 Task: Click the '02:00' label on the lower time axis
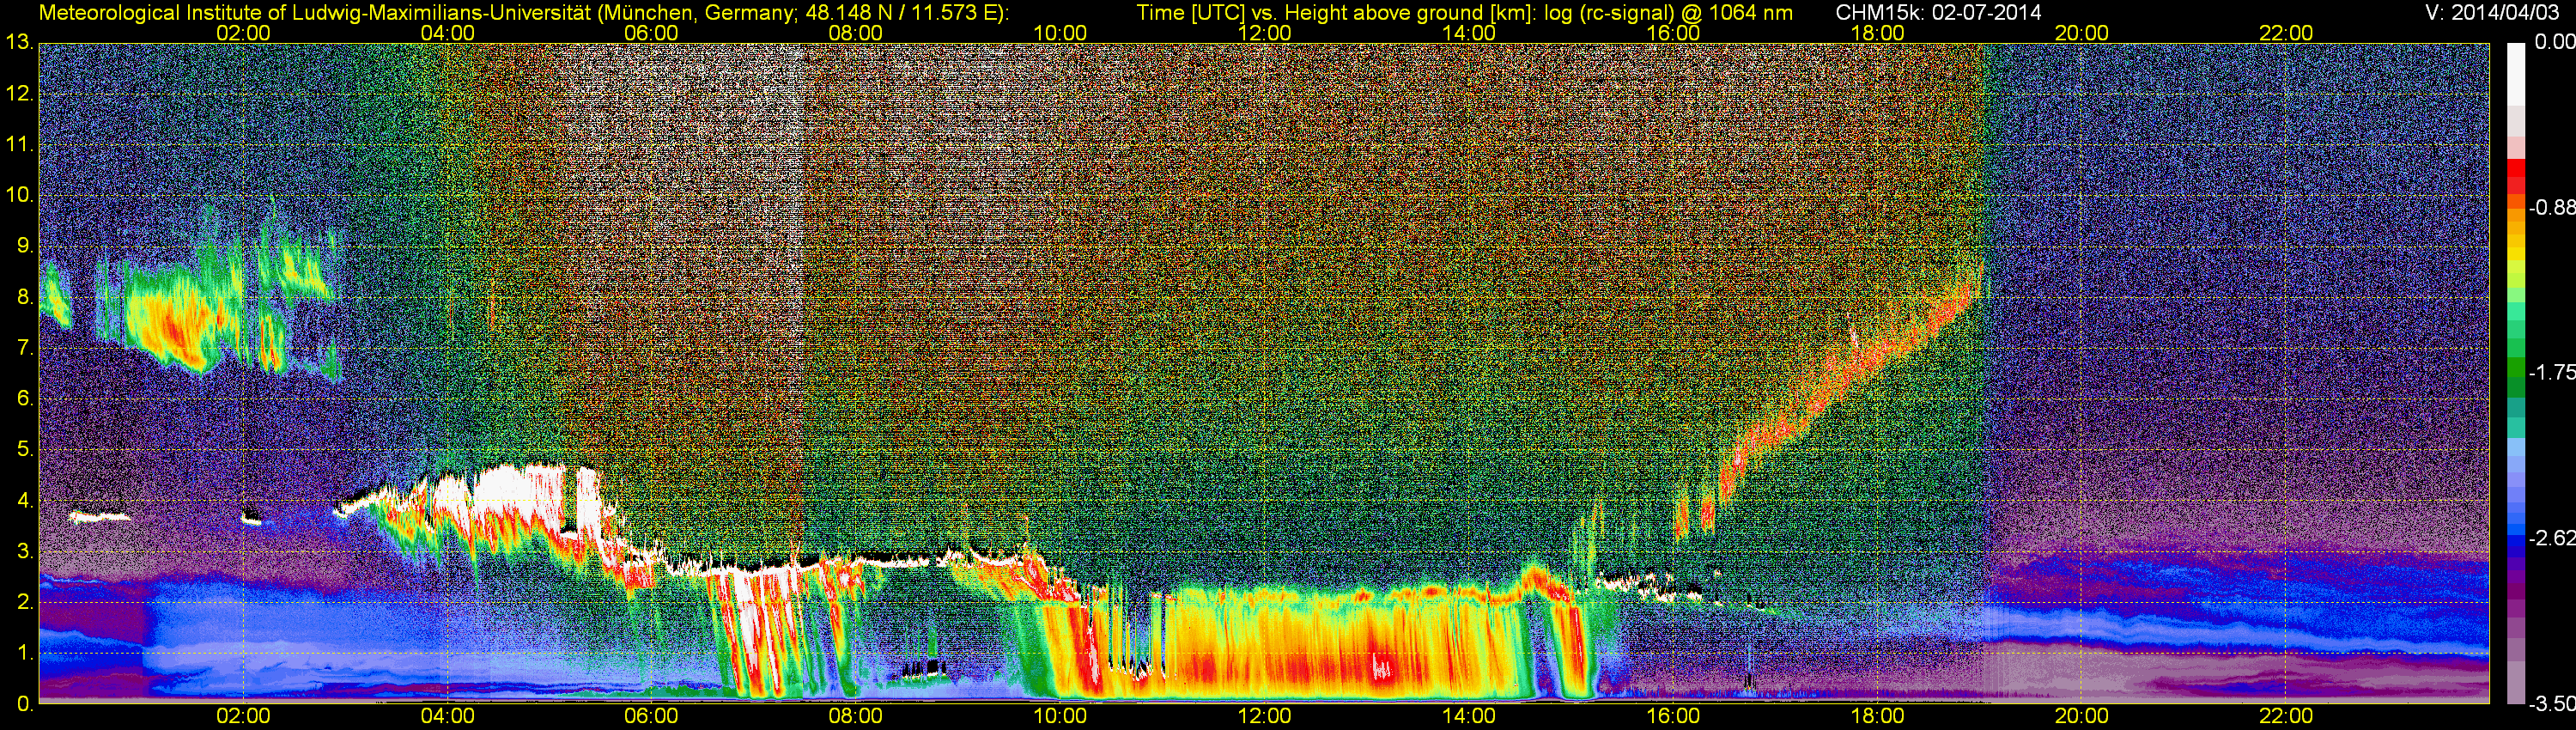(x=243, y=716)
